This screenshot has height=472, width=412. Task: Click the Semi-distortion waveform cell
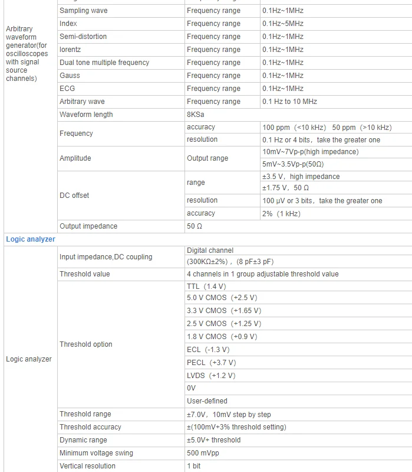point(83,37)
